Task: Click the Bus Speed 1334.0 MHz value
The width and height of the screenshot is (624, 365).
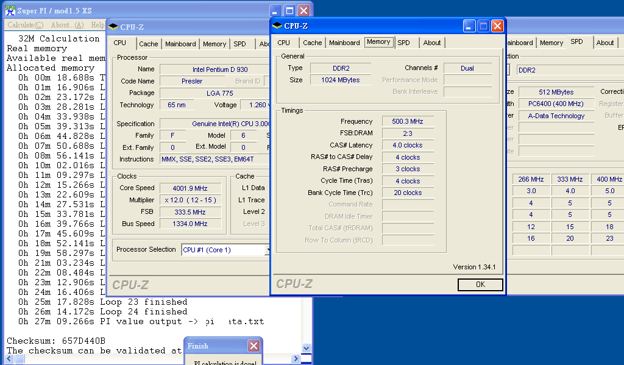Action: [190, 224]
